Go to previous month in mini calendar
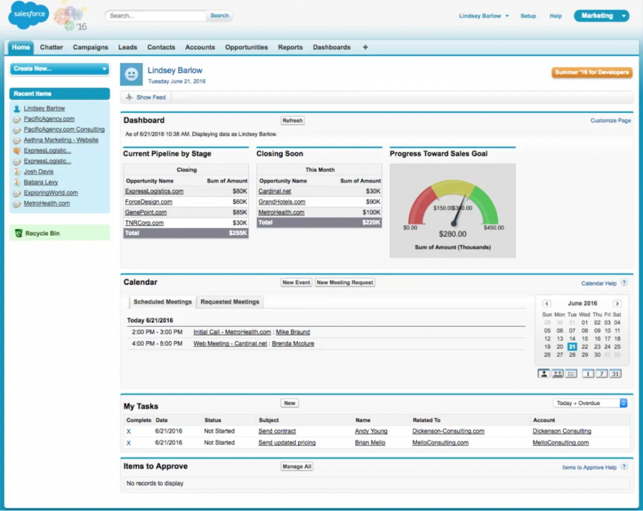The width and height of the screenshot is (643, 511). 547,304
